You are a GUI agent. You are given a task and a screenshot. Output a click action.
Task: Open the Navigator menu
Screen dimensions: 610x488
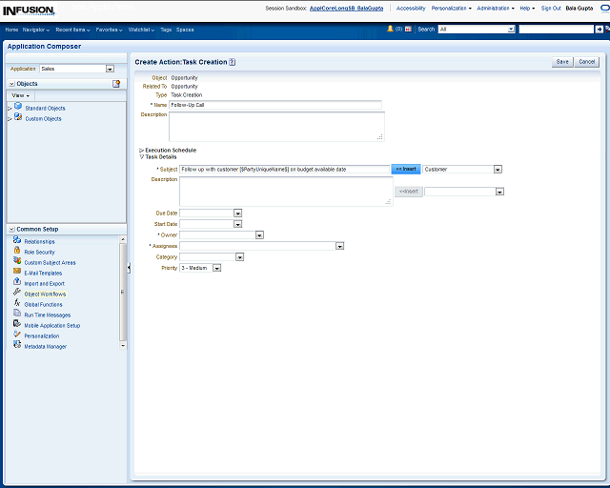36,30
